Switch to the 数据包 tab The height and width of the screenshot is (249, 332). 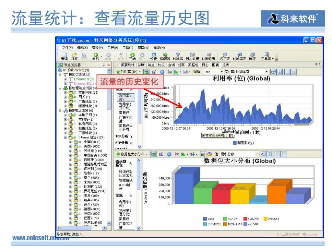click(193, 65)
